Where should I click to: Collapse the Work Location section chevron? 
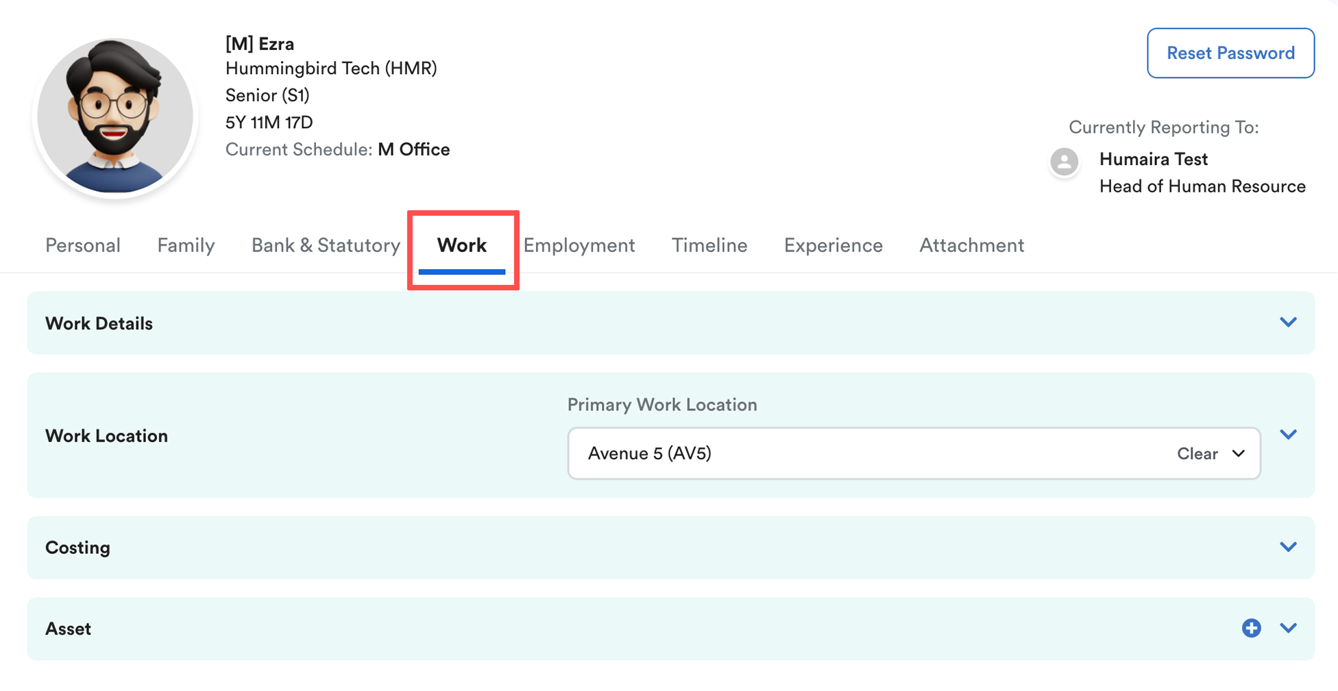coord(1288,435)
